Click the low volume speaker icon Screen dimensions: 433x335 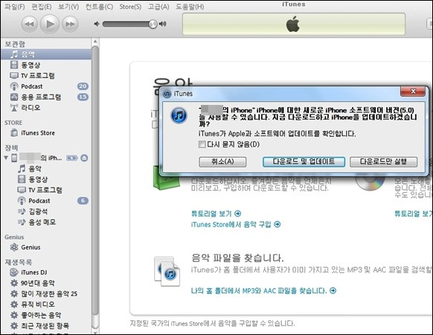point(97,24)
